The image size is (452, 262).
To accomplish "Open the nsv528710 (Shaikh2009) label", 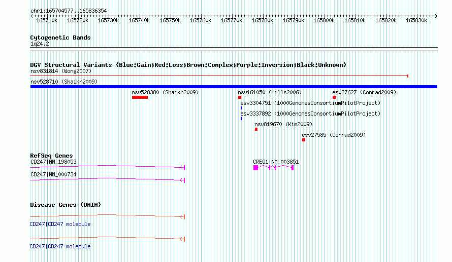I will 64,82.
